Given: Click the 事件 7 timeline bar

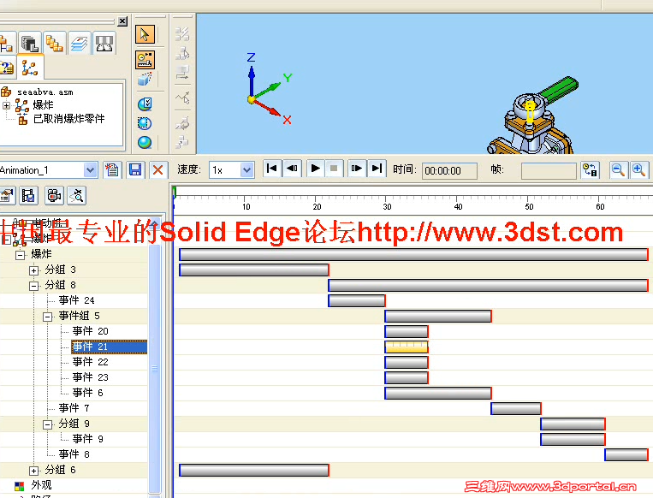Looking at the screenshot, I should click(516, 408).
